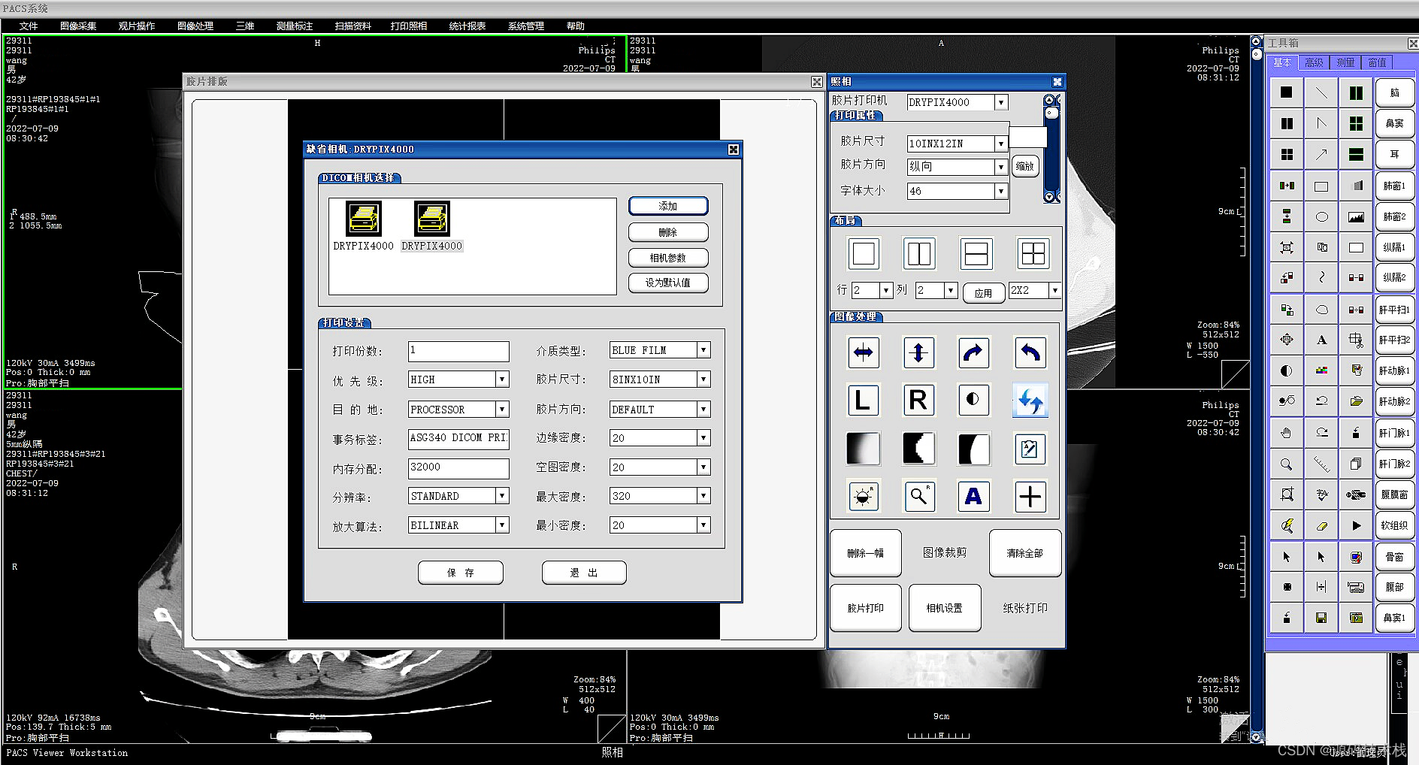
Task: Click the R marker icon
Action: pos(918,401)
